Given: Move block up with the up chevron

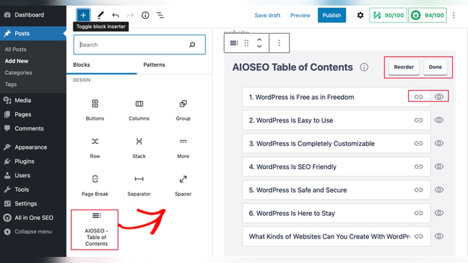Looking at the screenshot, I should pos(259,40).
